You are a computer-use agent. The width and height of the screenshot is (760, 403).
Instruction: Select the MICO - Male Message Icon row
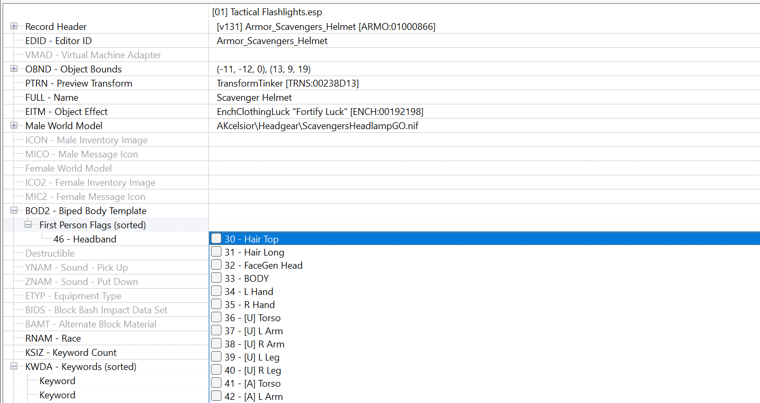[81, 154]
